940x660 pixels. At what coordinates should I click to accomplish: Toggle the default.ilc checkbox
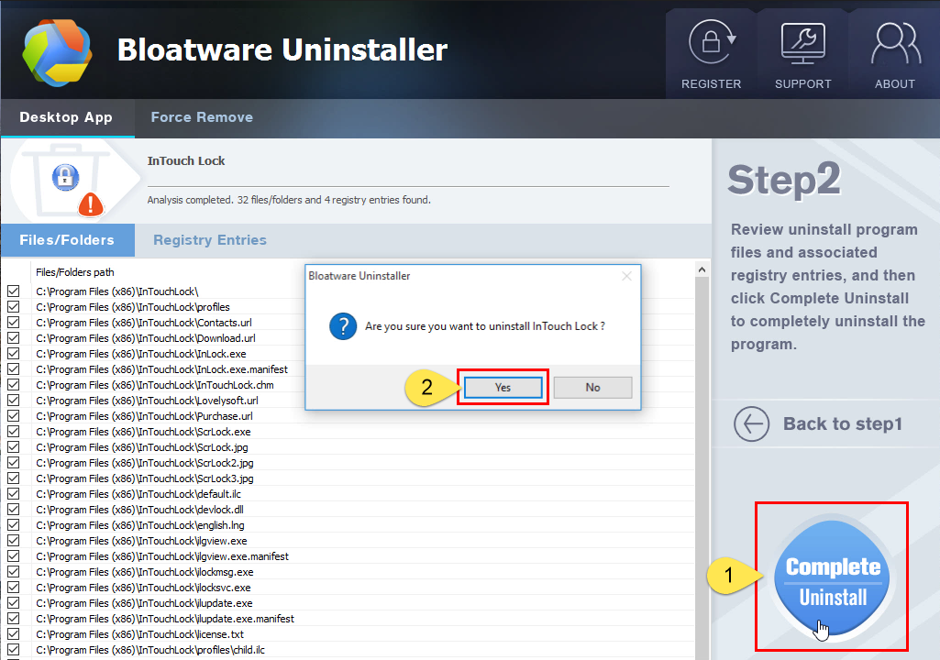(13, 494)
